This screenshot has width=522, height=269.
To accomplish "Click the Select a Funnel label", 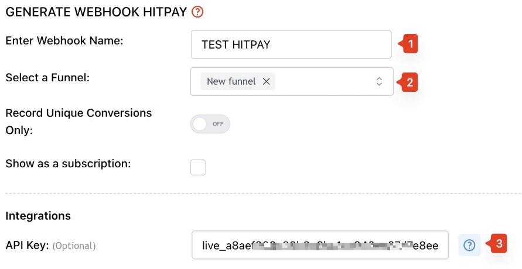I will 47,78.
